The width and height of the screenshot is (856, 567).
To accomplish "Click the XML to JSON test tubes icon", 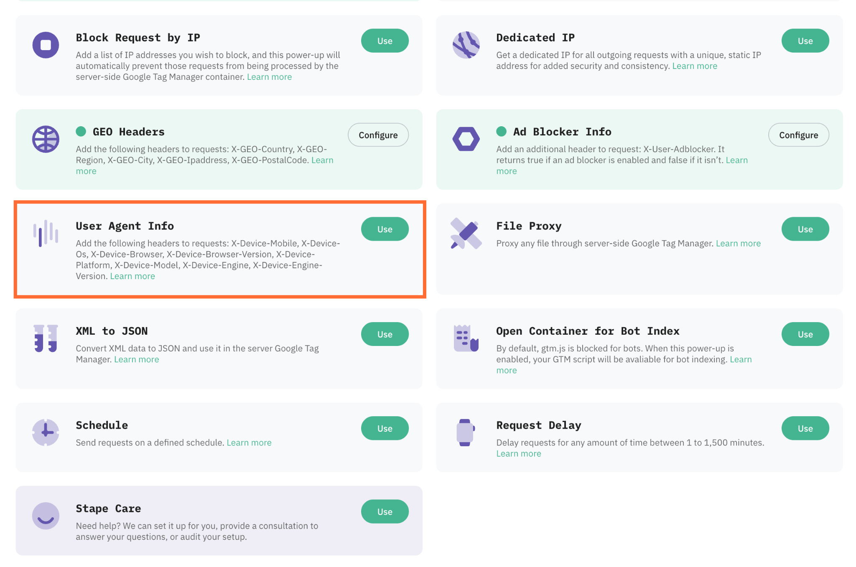I will tap(46, 338).
